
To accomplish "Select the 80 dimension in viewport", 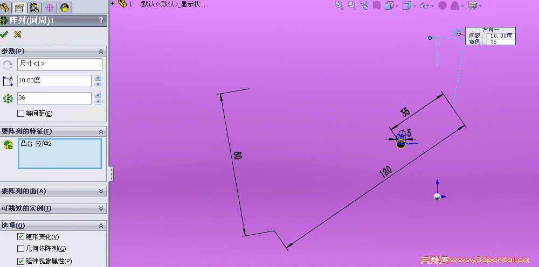I will click(238, 156).
